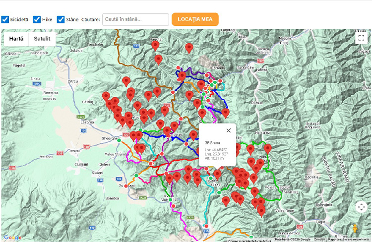The width and height of the screenshot is (372, 248).
Task: Click the Ditrău town label on map
Action: pyautogui.click(x=73, y=81)
